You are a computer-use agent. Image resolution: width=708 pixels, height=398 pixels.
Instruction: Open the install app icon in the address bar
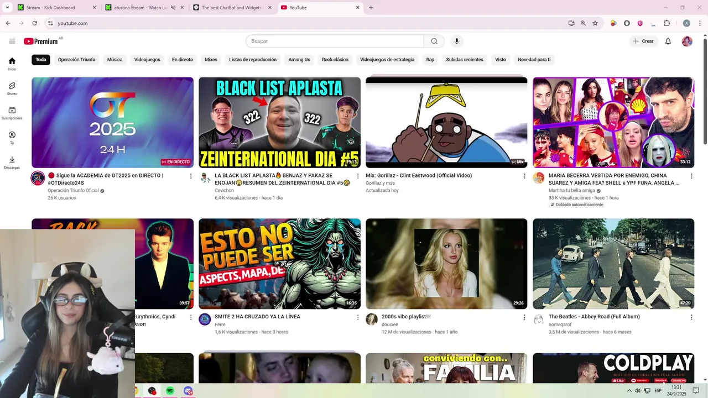[571, 23]
